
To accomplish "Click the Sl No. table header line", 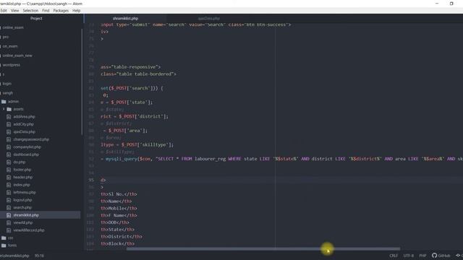I will [x=119, y=194].
